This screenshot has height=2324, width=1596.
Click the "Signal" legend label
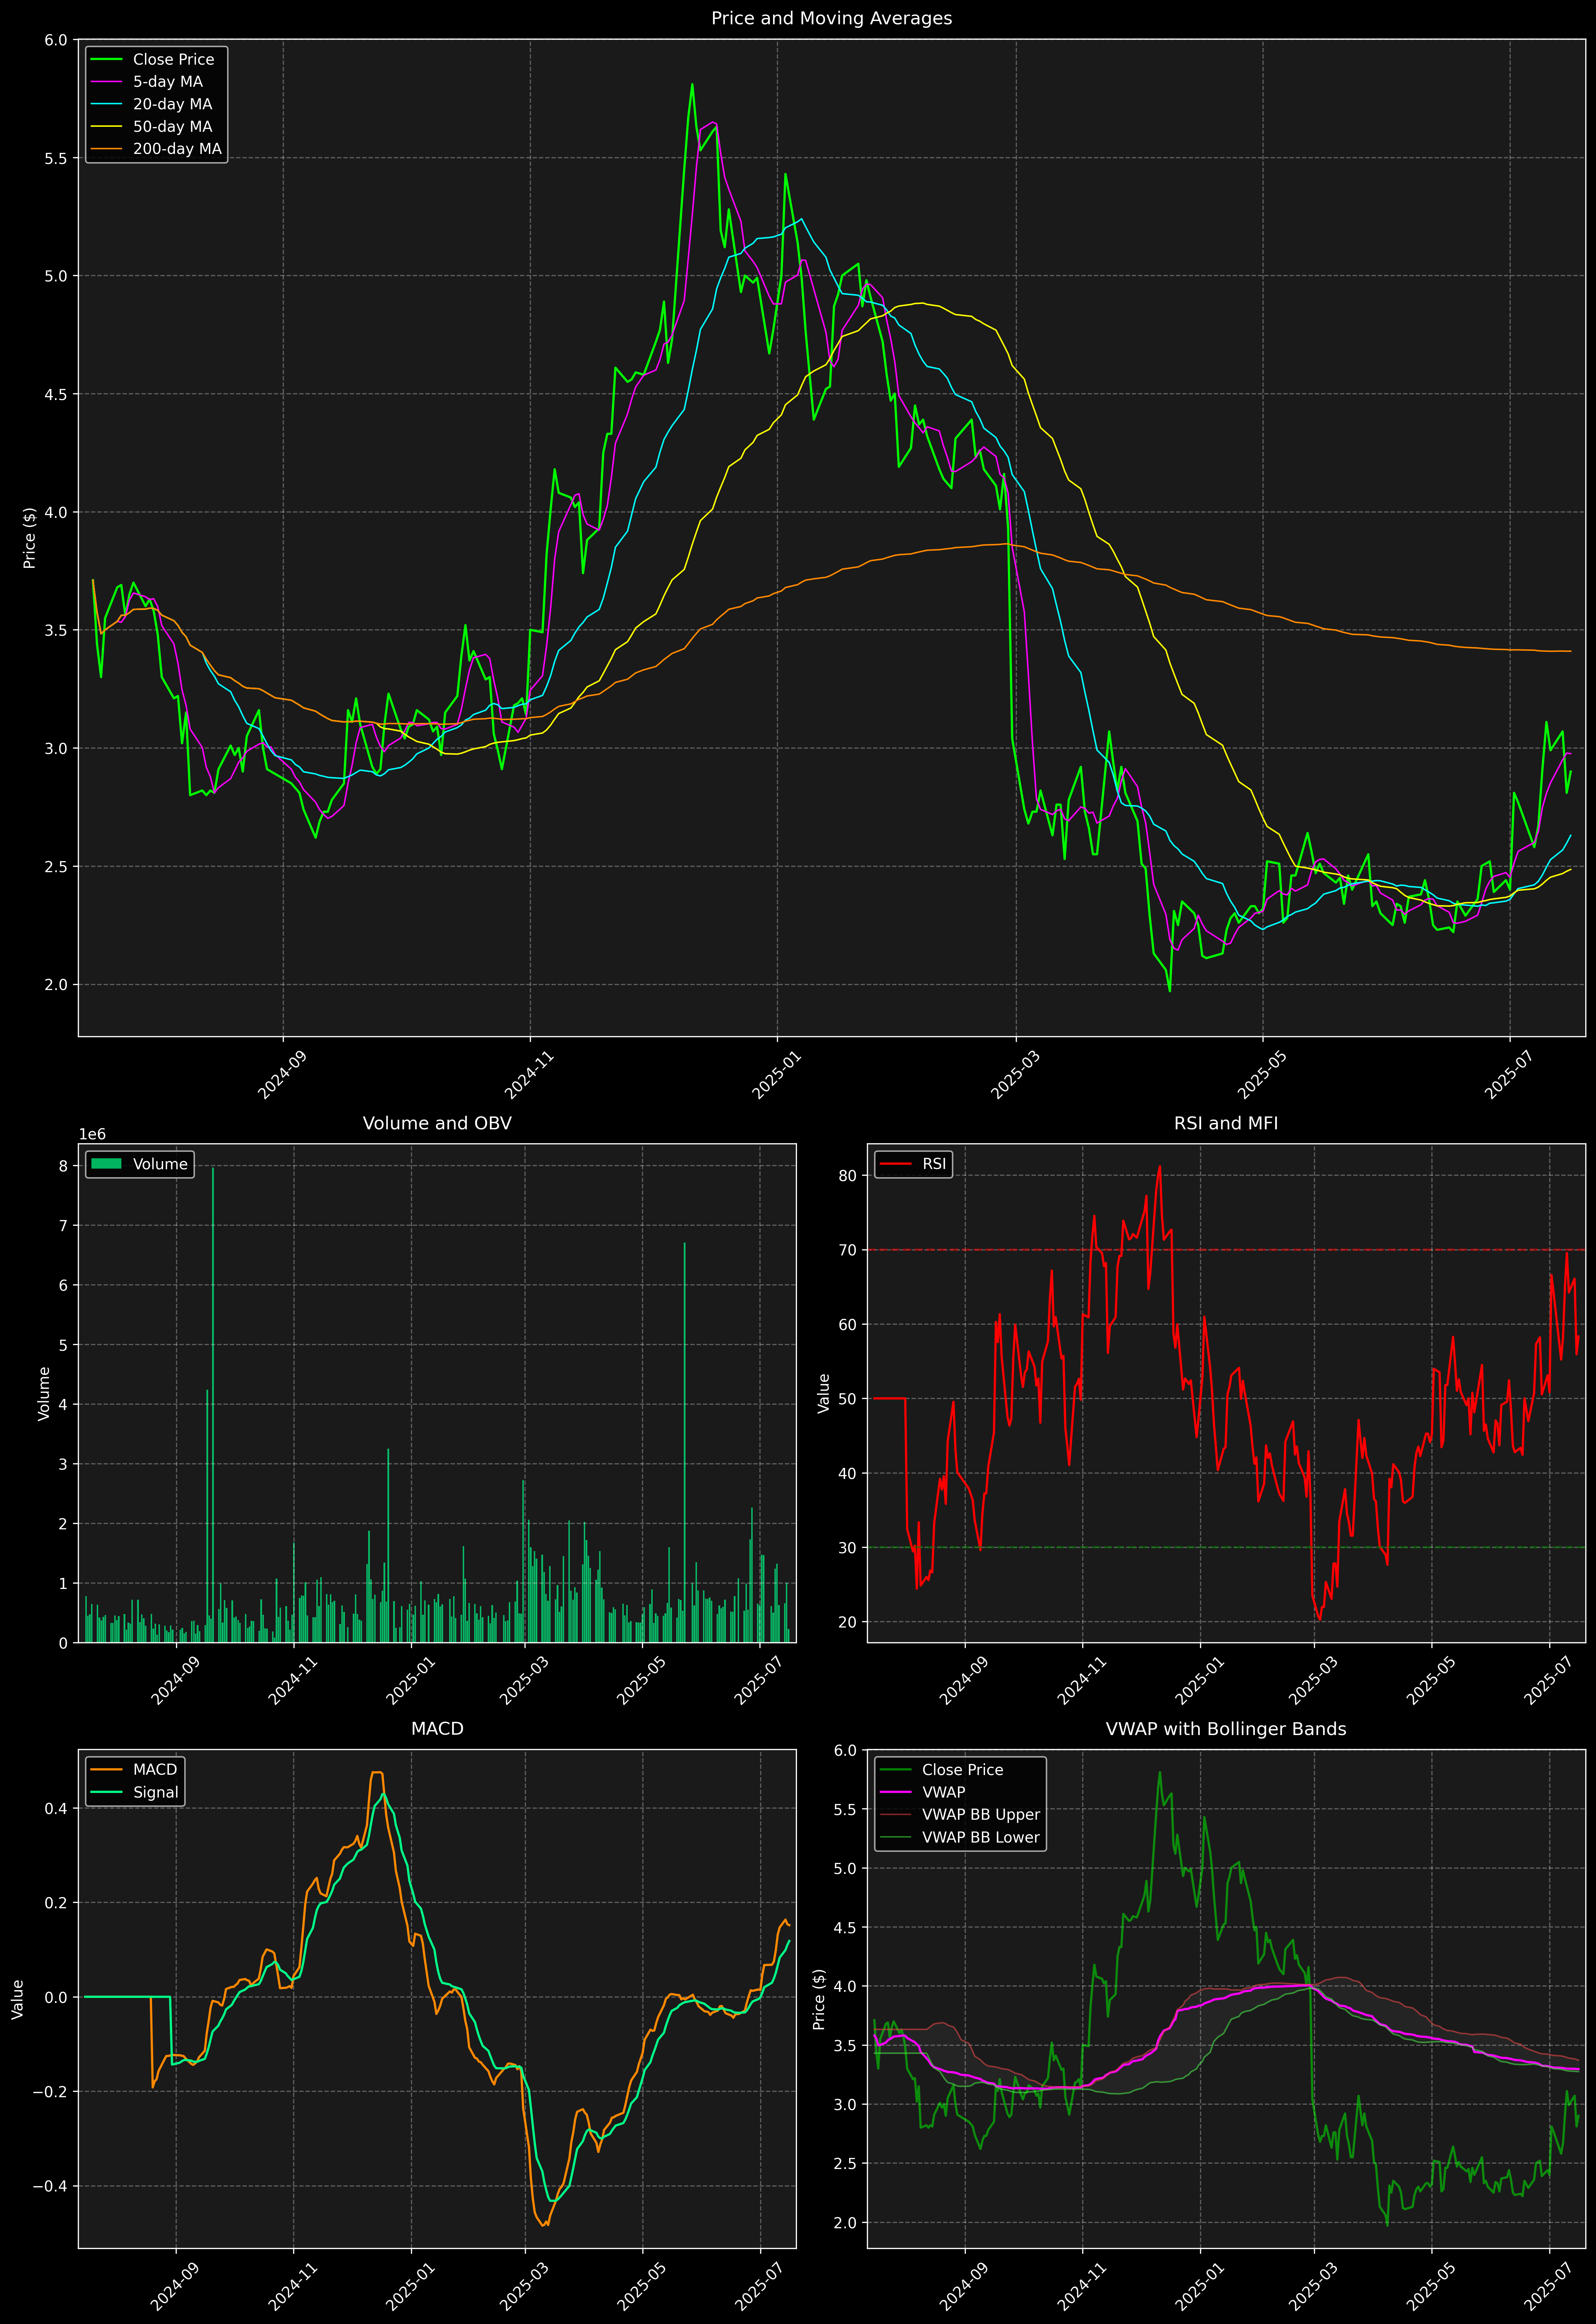pos(156,1793)
